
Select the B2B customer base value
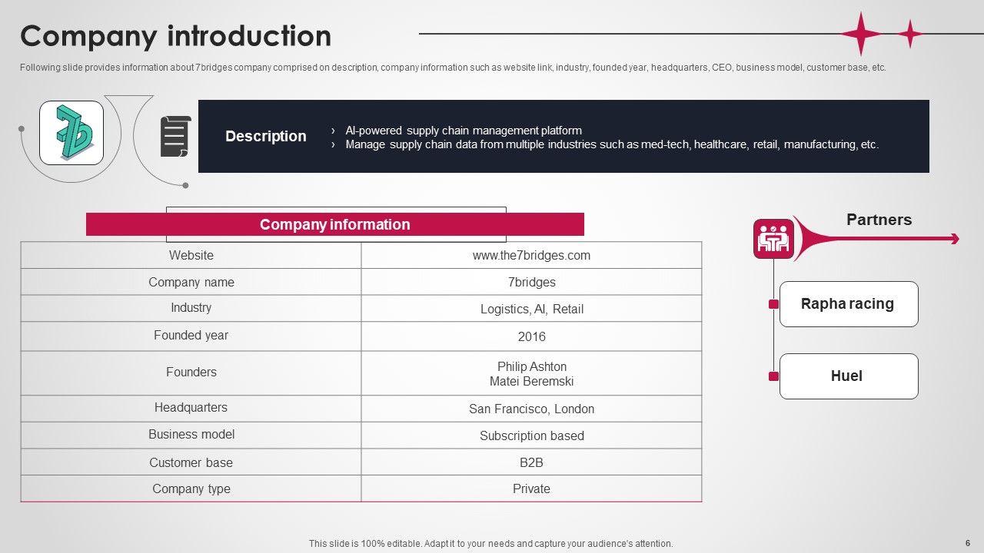point(532,462)
